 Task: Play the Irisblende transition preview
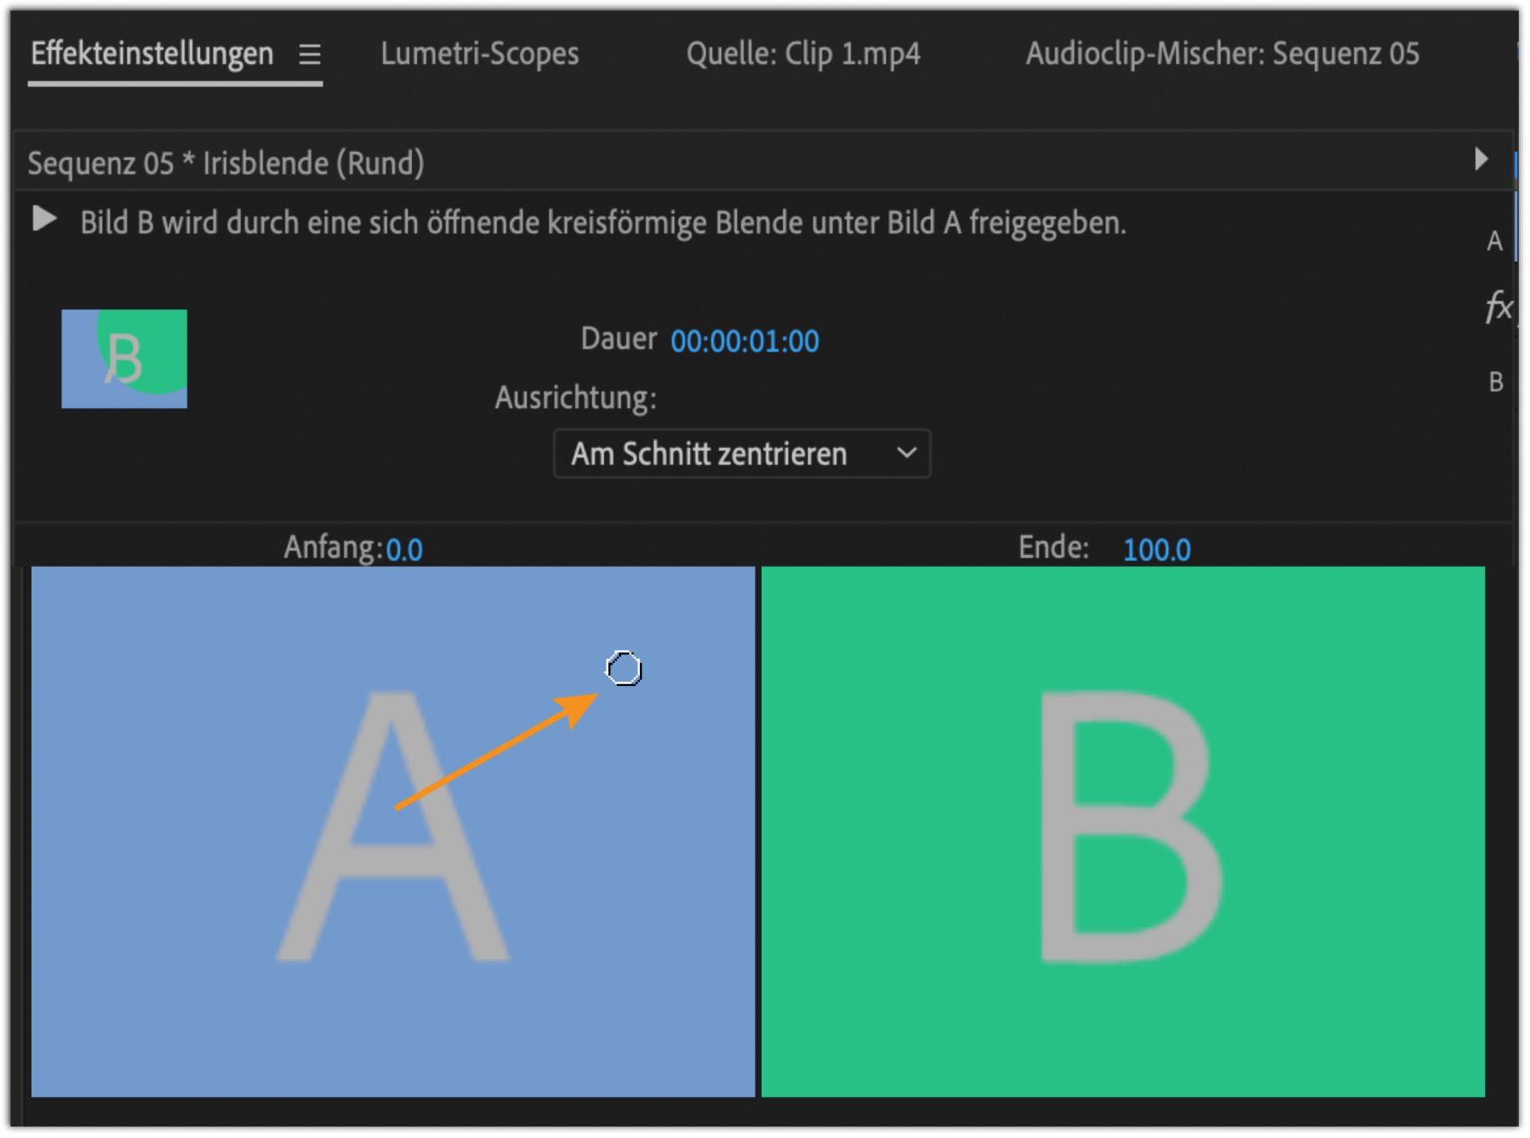pyautogui.click(x=45, y=219)
